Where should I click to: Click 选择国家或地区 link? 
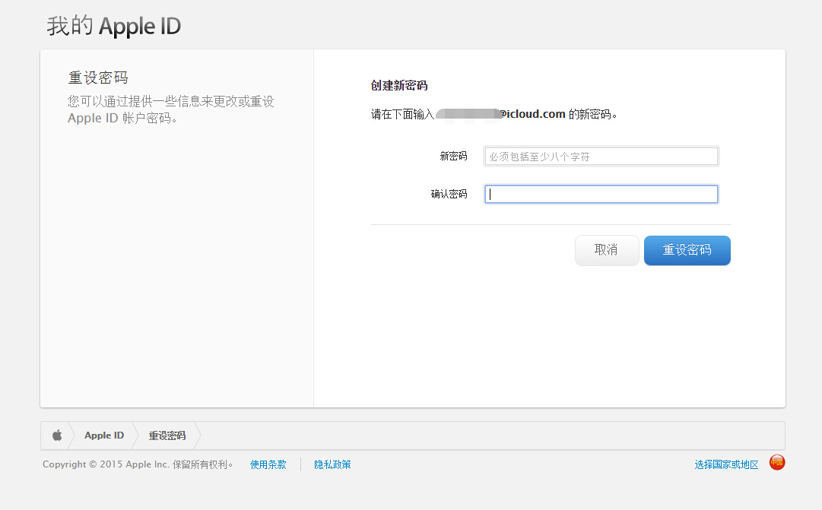727,464
